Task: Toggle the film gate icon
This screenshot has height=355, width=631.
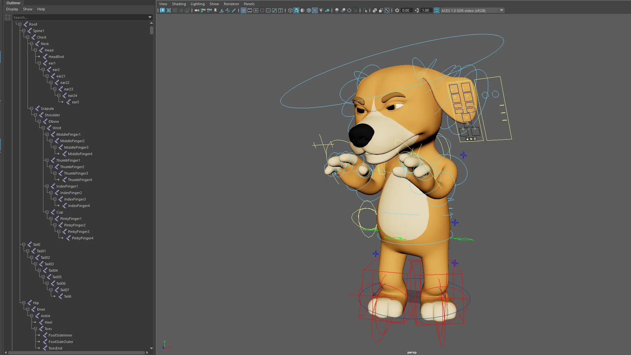Action: pyautogui.click(x=250, y=10)
